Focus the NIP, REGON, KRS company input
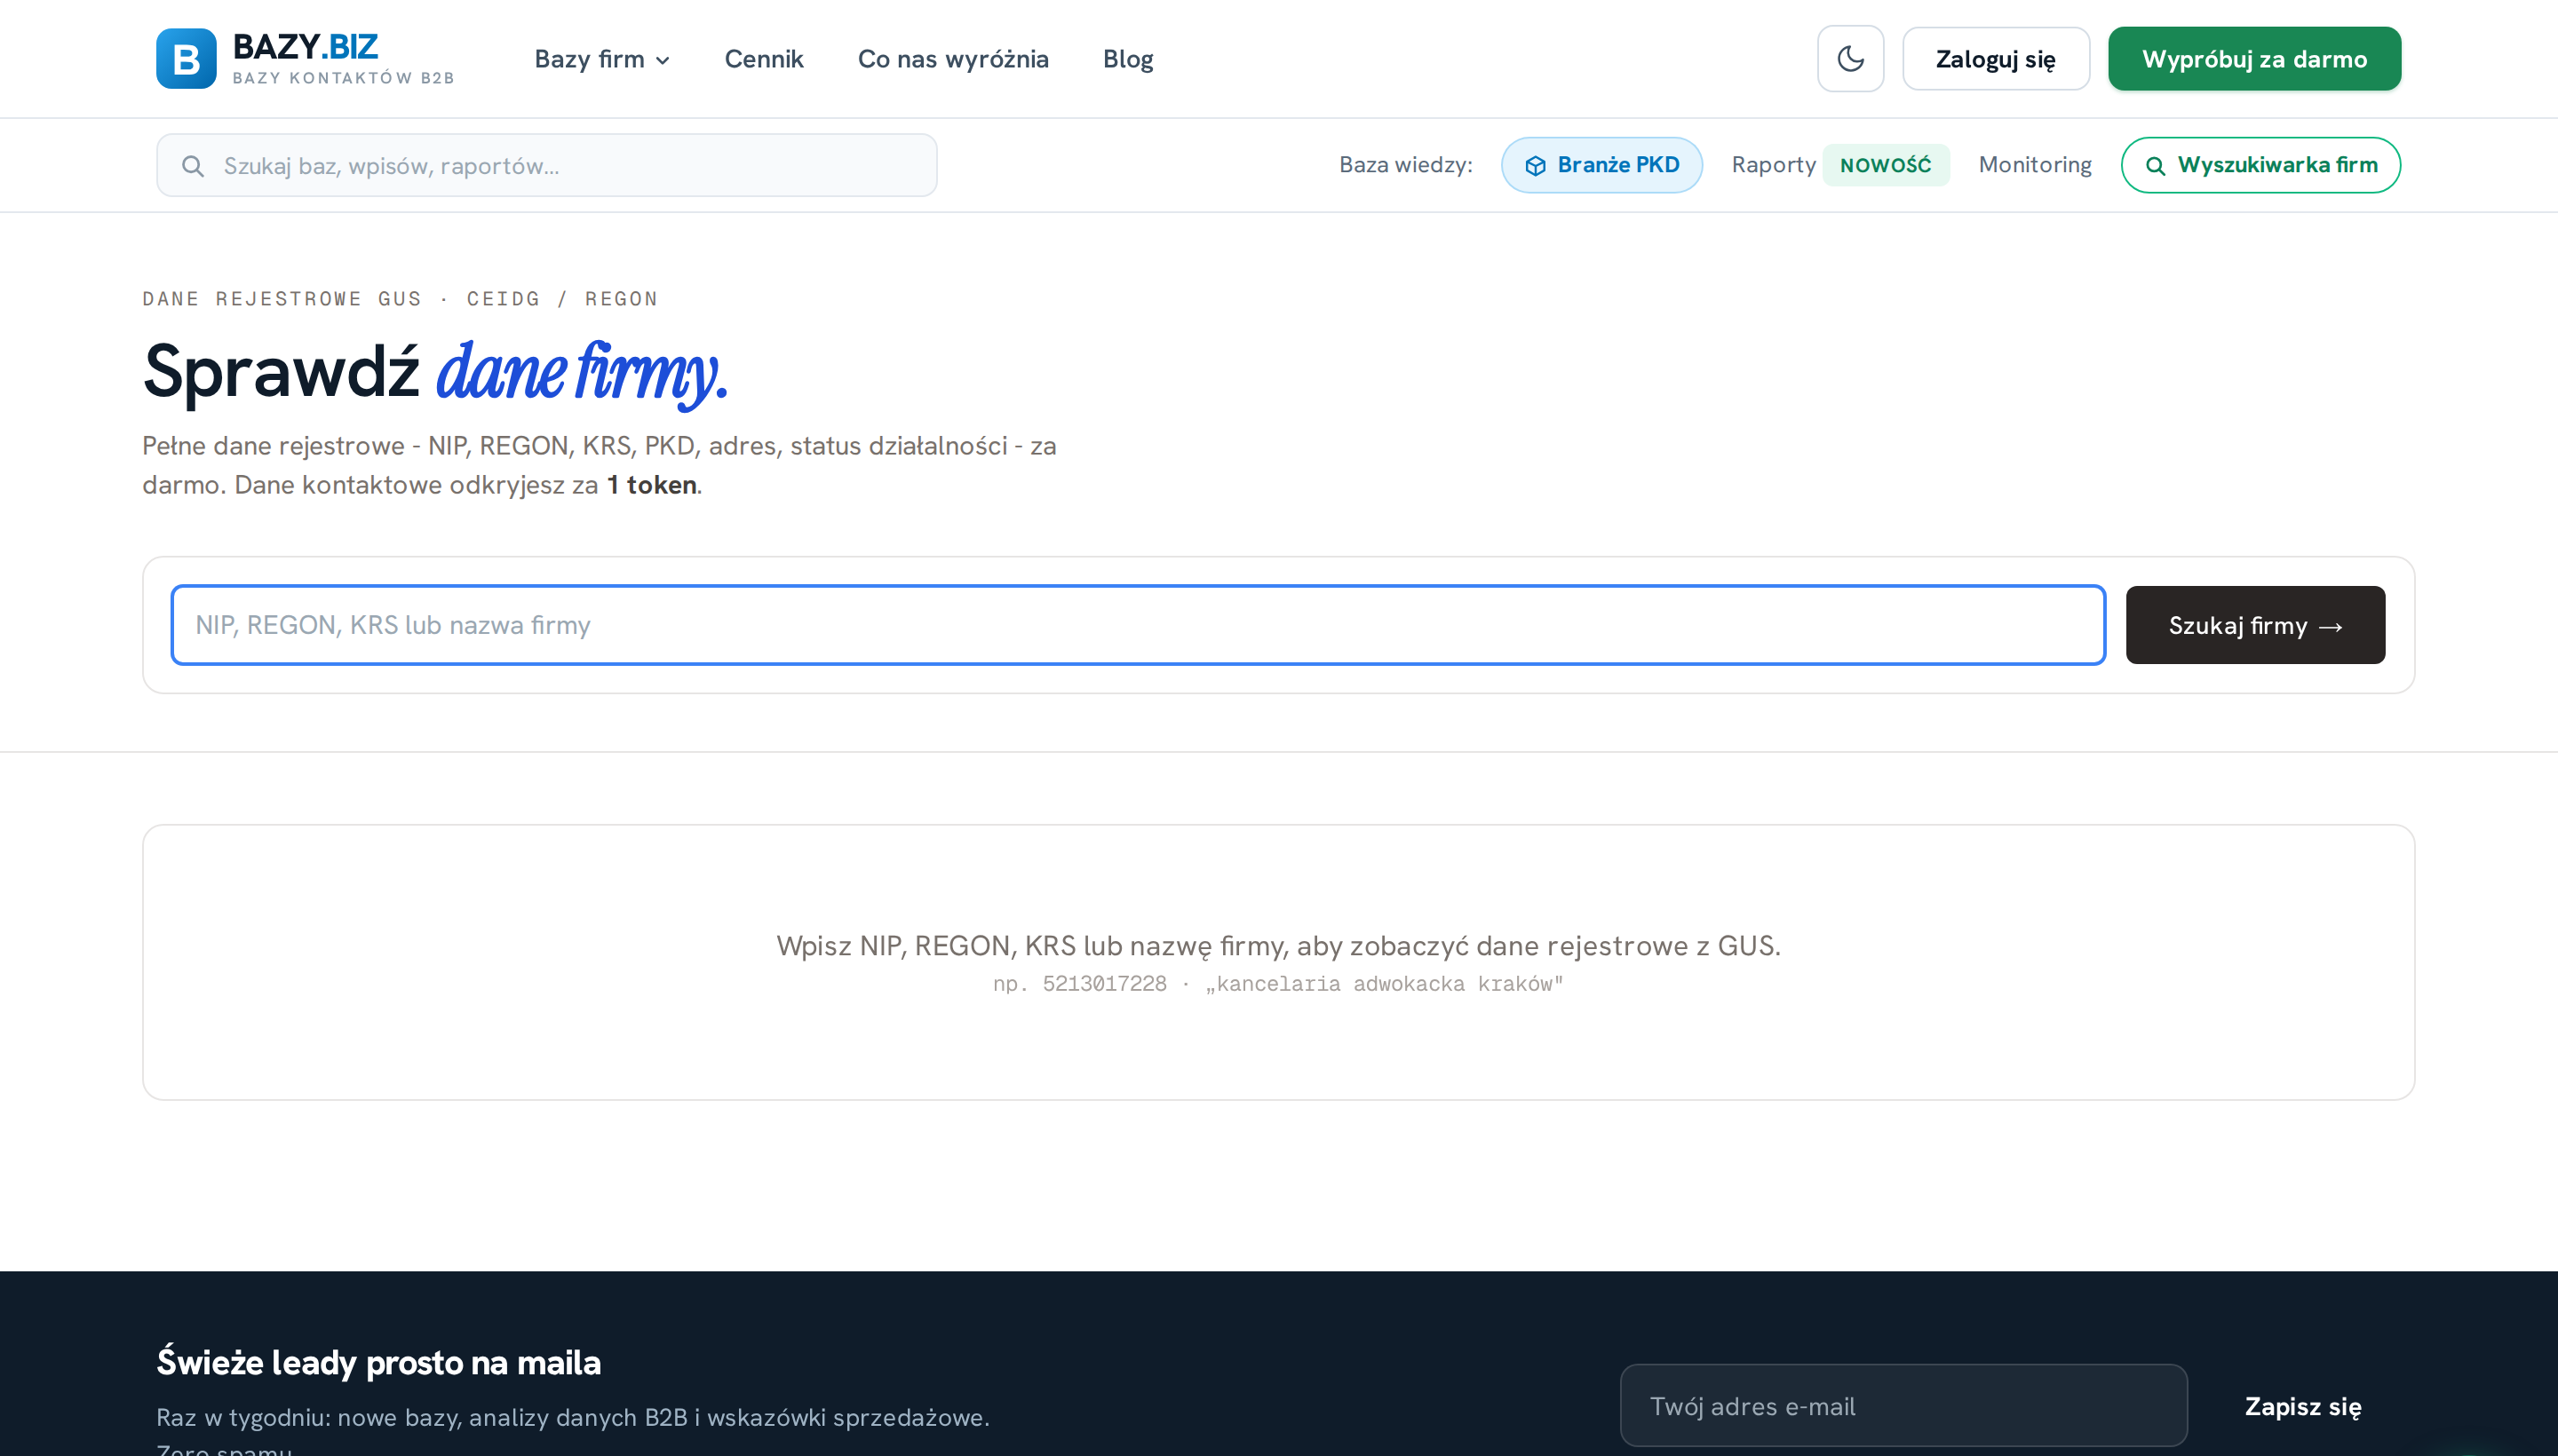Viewport: 2558px width, 1456px height. (1138, 625)
